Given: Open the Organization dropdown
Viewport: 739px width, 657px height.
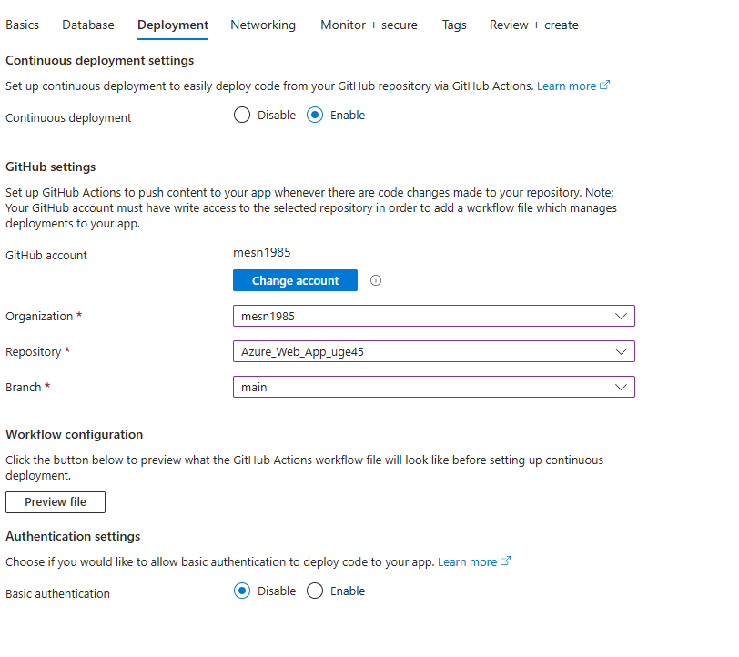Looking at the screenshot, I should [x=433, y=316].
